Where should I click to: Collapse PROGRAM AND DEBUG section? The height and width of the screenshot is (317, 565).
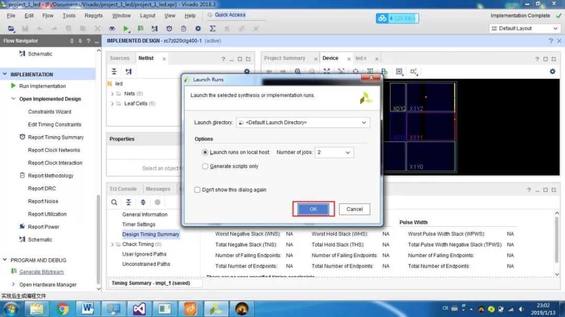[x=5, y=260]
